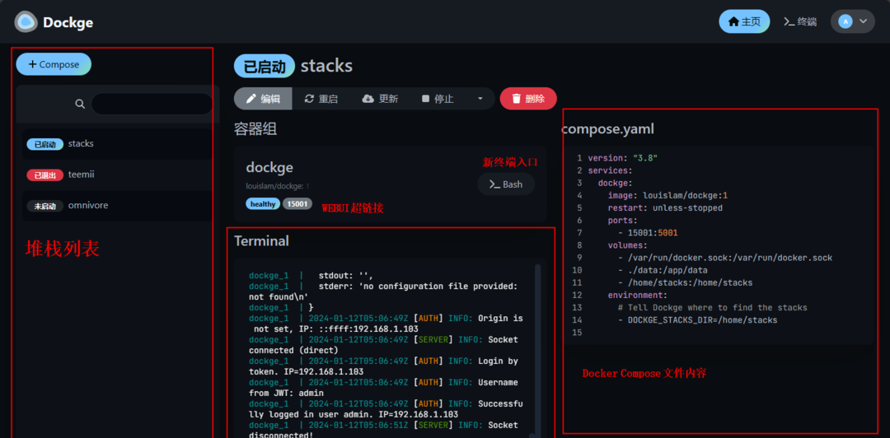
Task: Click the ./data:/app/data volume line
Action: pos(663,270)
